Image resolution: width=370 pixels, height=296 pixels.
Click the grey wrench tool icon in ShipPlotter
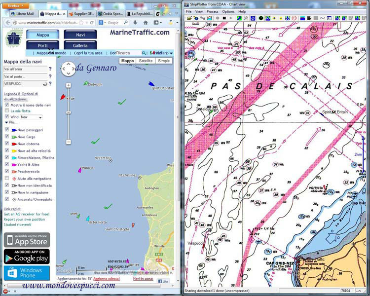[246, 18]
